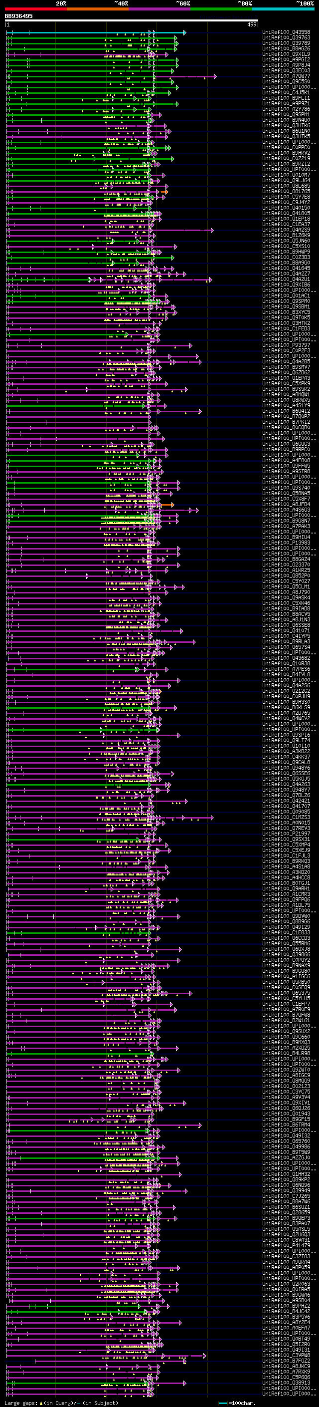Click the green arrowhead ending the Q39763 alignment
The width and height of the screenshot is (319, 1407).
tap(176, 38)
